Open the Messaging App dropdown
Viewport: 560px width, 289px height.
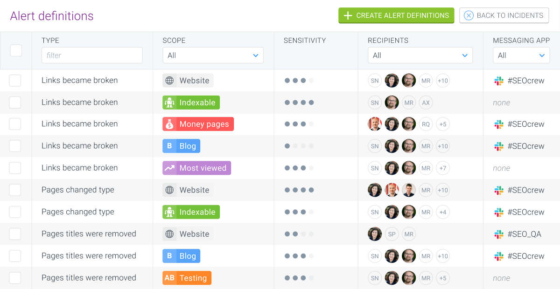(x=521, y=55)
